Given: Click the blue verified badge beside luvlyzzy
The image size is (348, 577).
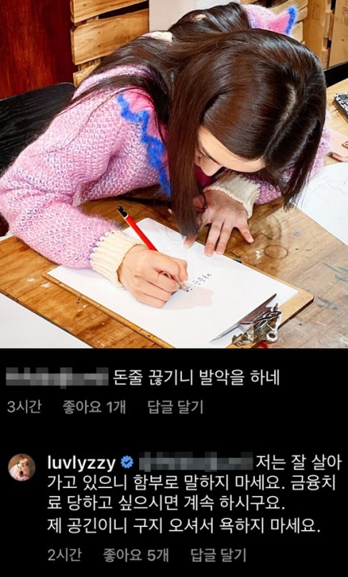Looking at the screenshot, I should [x=128, y=462].
